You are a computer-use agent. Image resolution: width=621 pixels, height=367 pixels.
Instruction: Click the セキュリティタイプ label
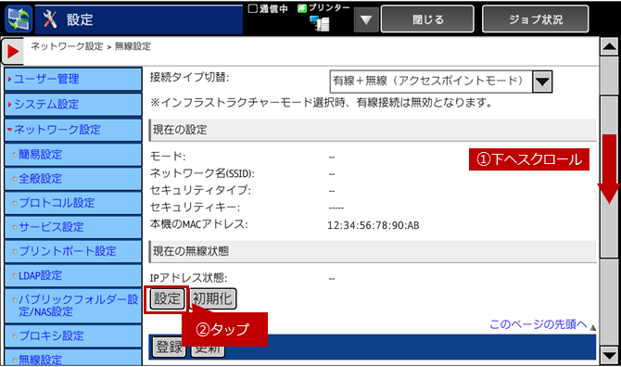(200, 190)
